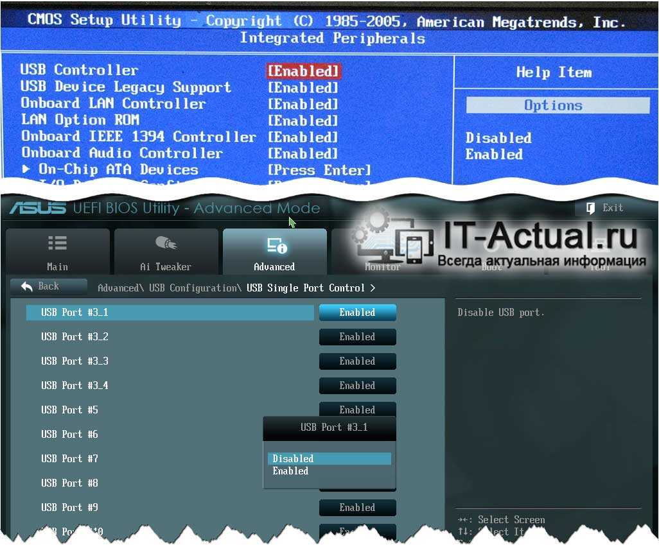Click Advanced in the breadcrumb path

[x=118, y=288]
